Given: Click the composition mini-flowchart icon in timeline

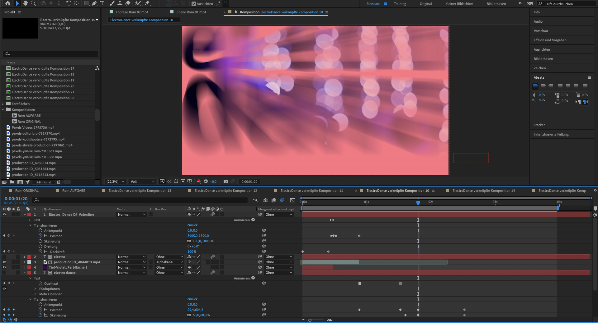Looking at the screenshot, I should coord(255,200).
